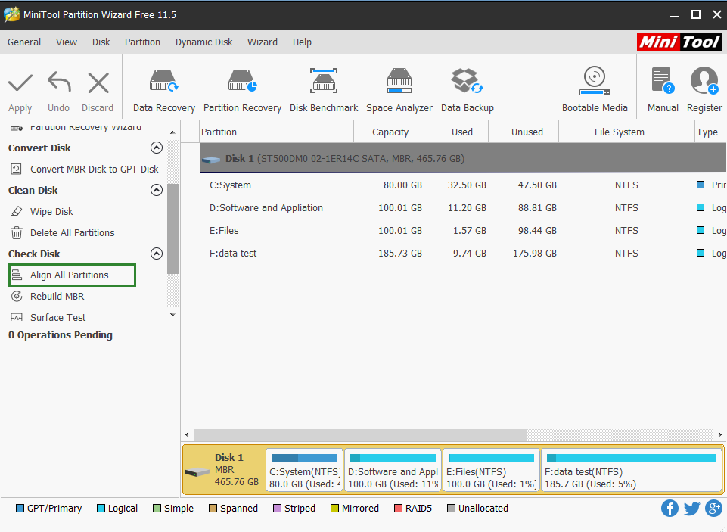Collapse the Check Disk section

point(157,254)
